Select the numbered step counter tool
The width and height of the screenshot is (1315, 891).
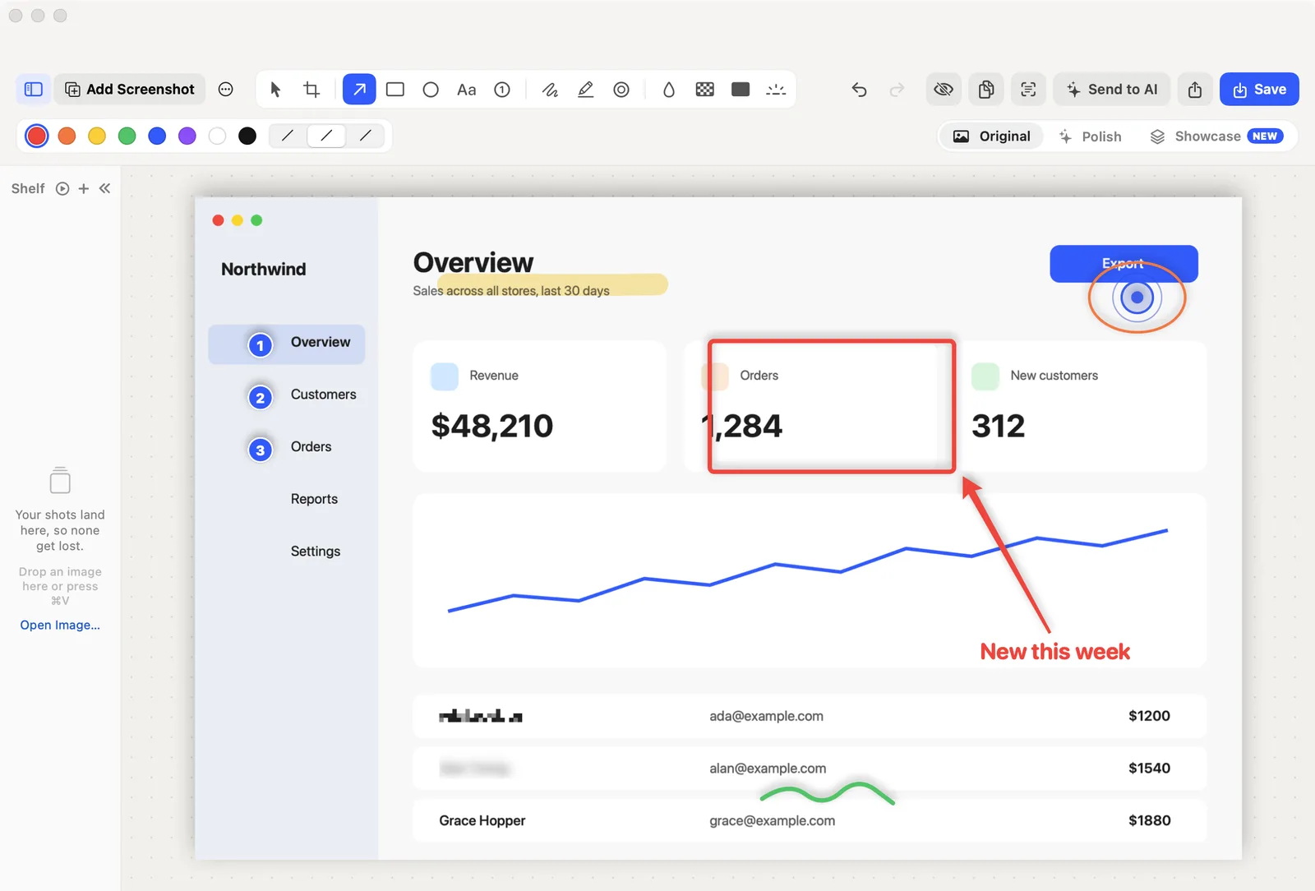(x=502, y=90)
